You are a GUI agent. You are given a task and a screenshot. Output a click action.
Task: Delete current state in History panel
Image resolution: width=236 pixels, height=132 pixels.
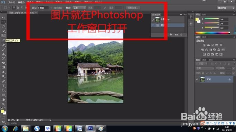coord(181,35)
